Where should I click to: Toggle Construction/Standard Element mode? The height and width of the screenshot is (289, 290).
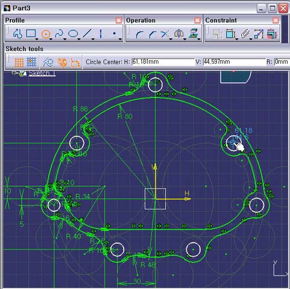pos(48,62)
